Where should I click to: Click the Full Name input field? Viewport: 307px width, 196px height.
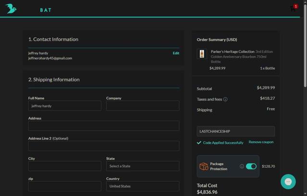tap(65, 106)
